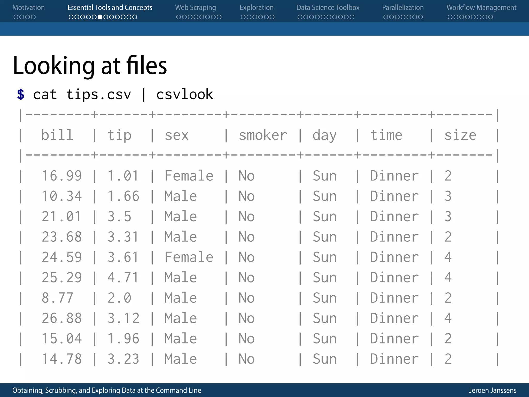The width and height of the screenshot is (529, 397).
Task: Click the tip value 3.12
Action: click(123, 318)
